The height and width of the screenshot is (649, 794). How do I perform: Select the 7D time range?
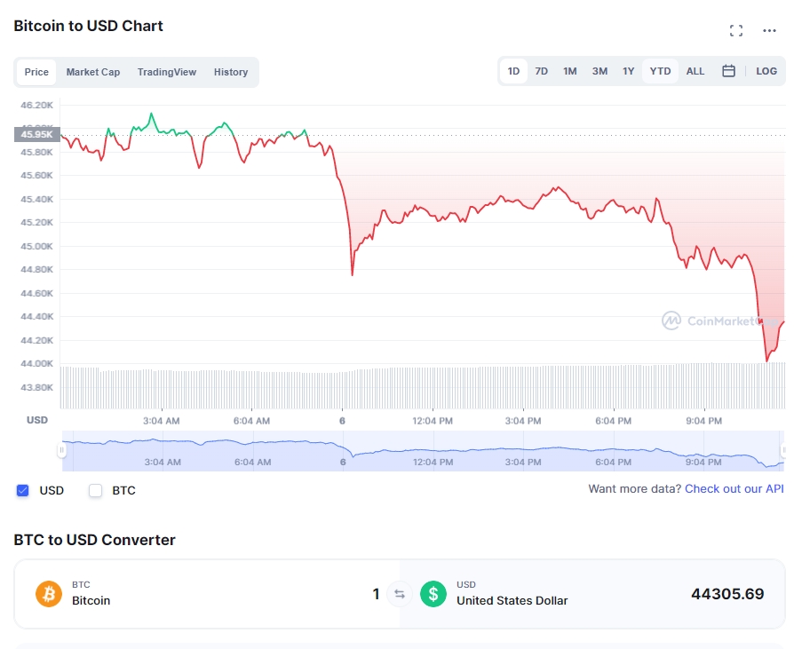542,71
